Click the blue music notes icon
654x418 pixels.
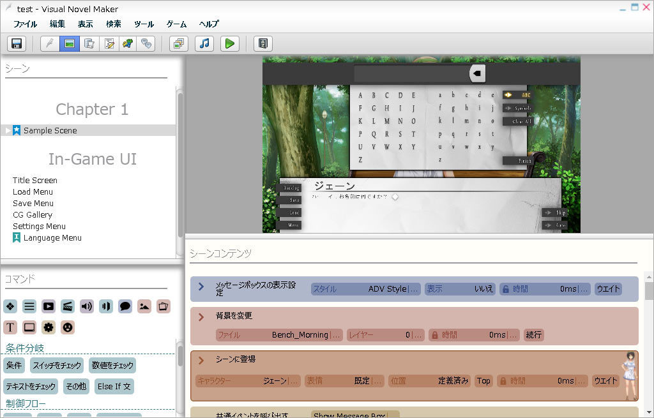204,43
